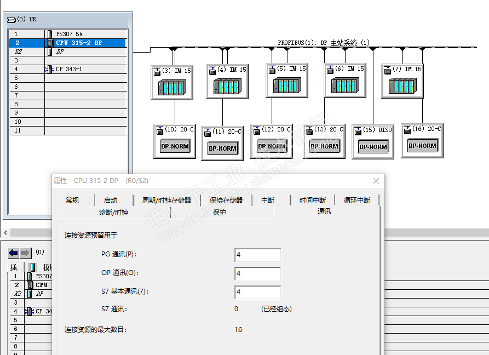Select DP slave station (3) IM 15 icon
489x355 pixels.
click(x=172, y=83)
